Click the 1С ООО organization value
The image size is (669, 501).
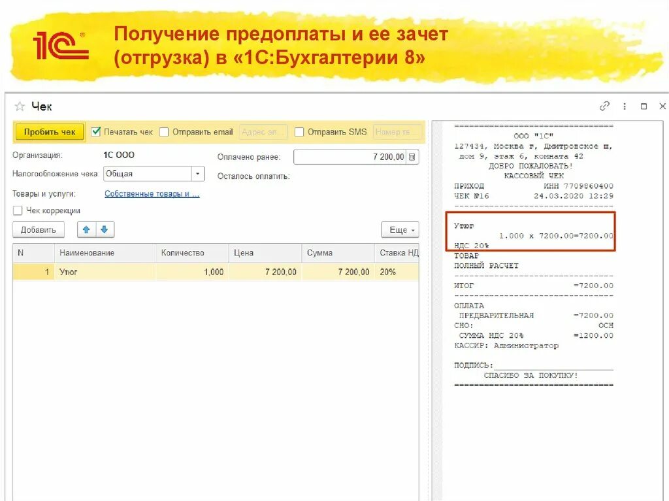(119, 155)
